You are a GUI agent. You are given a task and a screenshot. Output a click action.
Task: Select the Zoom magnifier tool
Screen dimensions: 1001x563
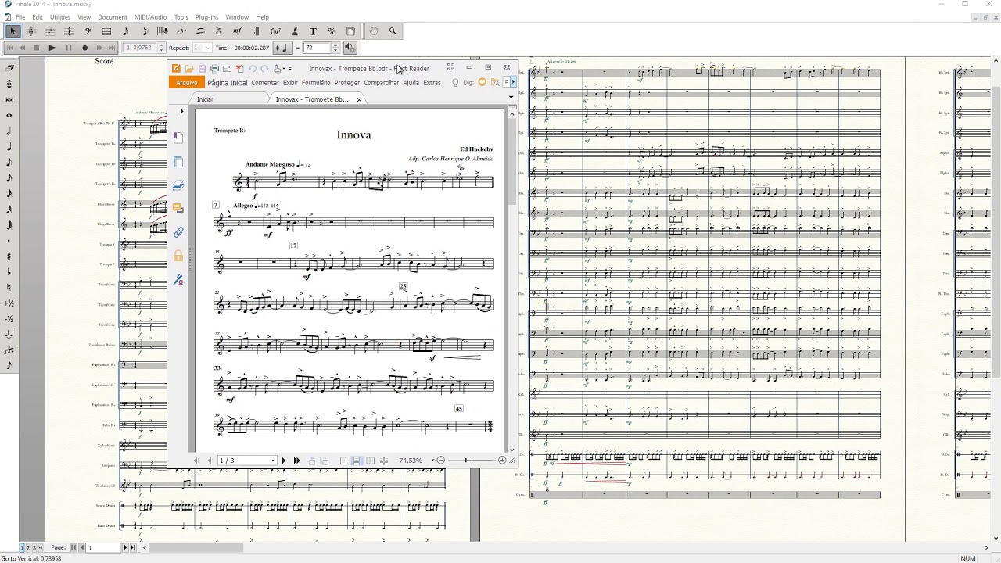[x=393, y=31]
